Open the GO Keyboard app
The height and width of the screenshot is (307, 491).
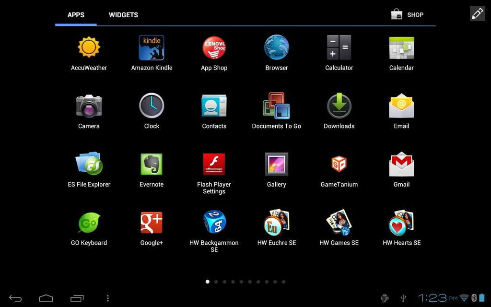[89, 223]
